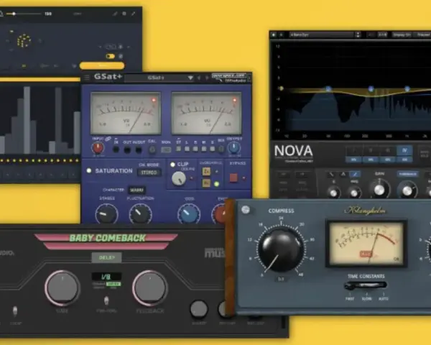This screenshot has width=431, height=345.
Task: Click the NOVA A/B compare button
Action: 383,35
